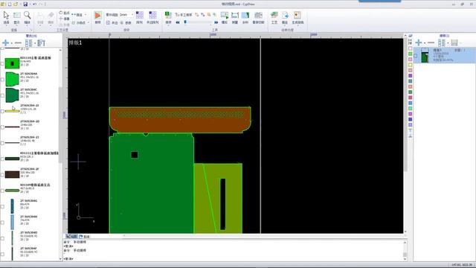Start nesting with the red play button
Viewport: 476px width, 268px height.
pos(97,17)
